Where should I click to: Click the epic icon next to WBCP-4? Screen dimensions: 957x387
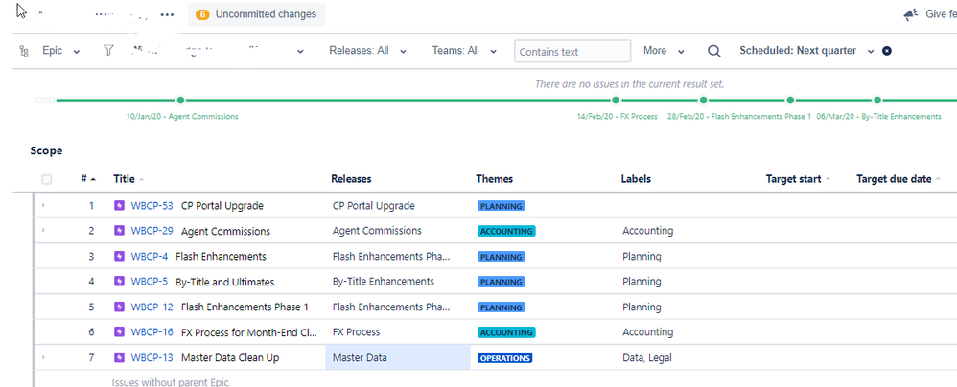tap(120, 256)
